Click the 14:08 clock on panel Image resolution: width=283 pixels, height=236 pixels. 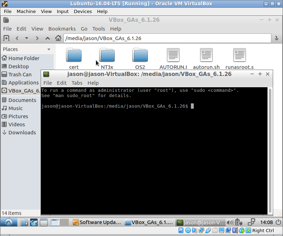(266, 223)
